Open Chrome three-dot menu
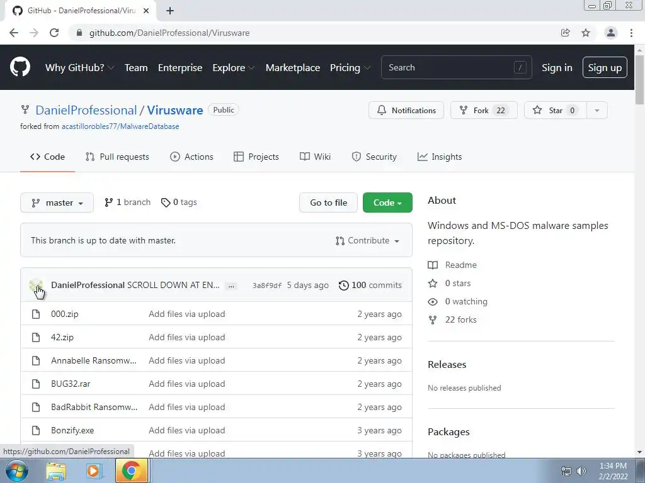The width and height of the screenshot is (645, 483). 631,33
